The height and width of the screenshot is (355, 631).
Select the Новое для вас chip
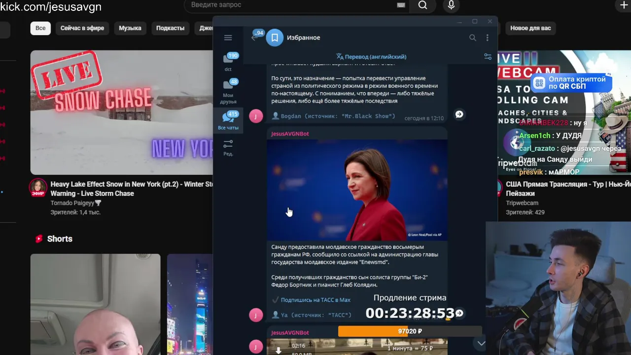(530, 28)
